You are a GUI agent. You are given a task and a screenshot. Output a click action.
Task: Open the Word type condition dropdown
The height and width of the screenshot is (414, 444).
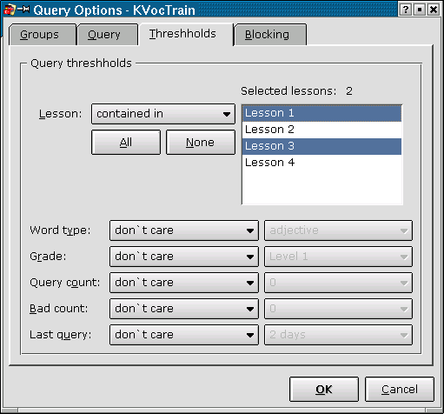184,230
